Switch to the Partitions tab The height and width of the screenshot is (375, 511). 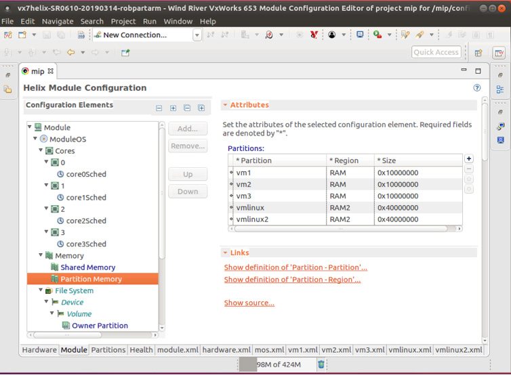[x=108, y=350]
